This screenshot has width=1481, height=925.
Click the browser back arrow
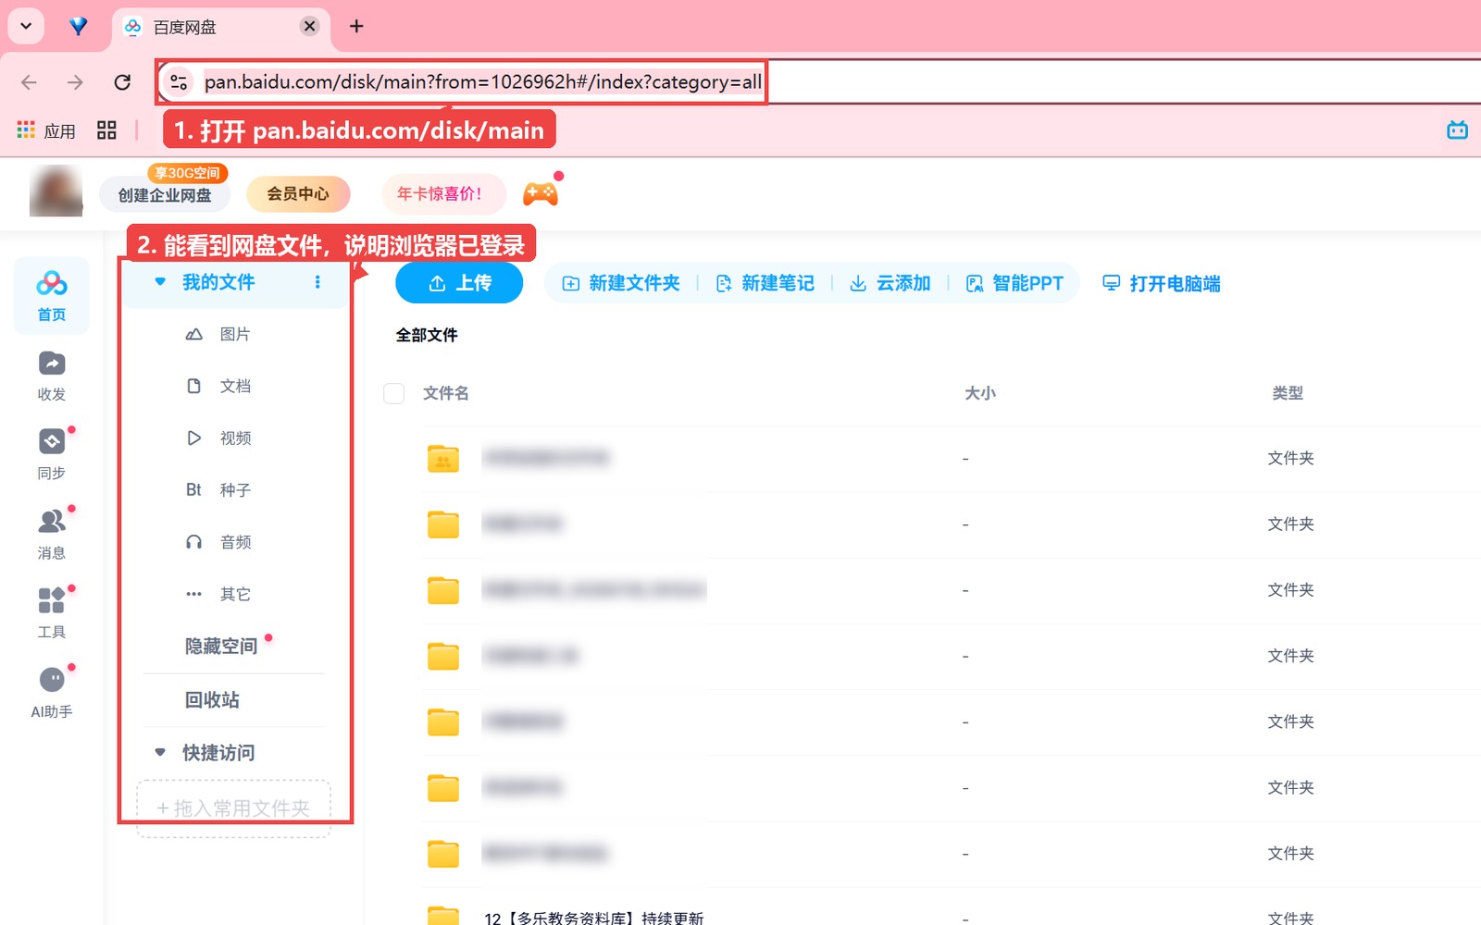29,82
